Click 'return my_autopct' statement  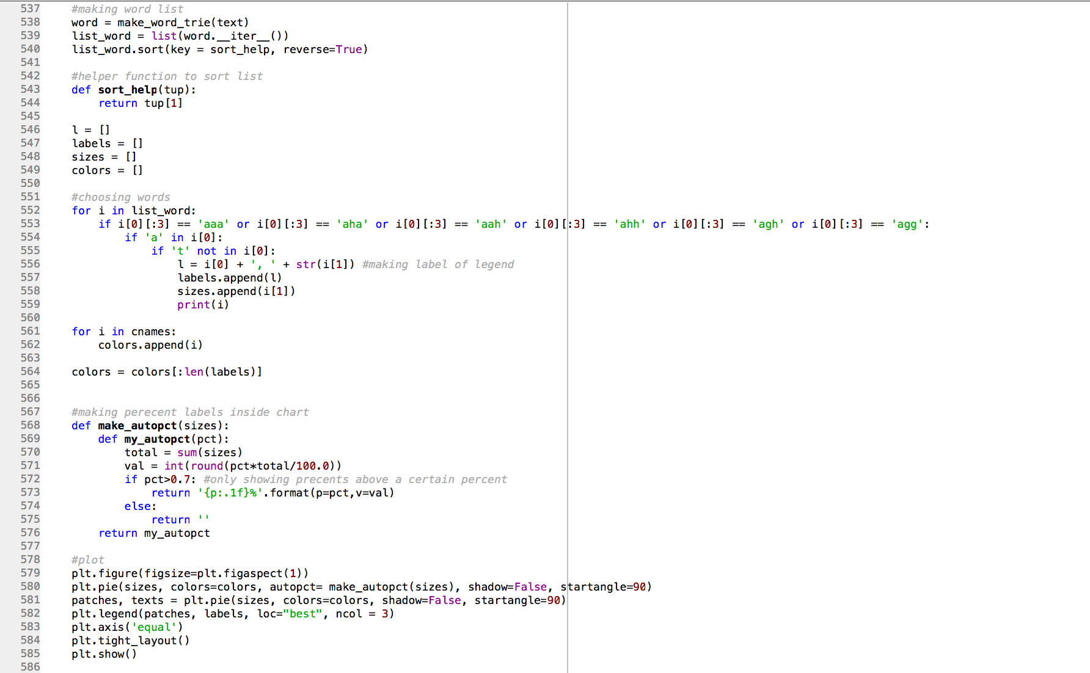(154, 533)
